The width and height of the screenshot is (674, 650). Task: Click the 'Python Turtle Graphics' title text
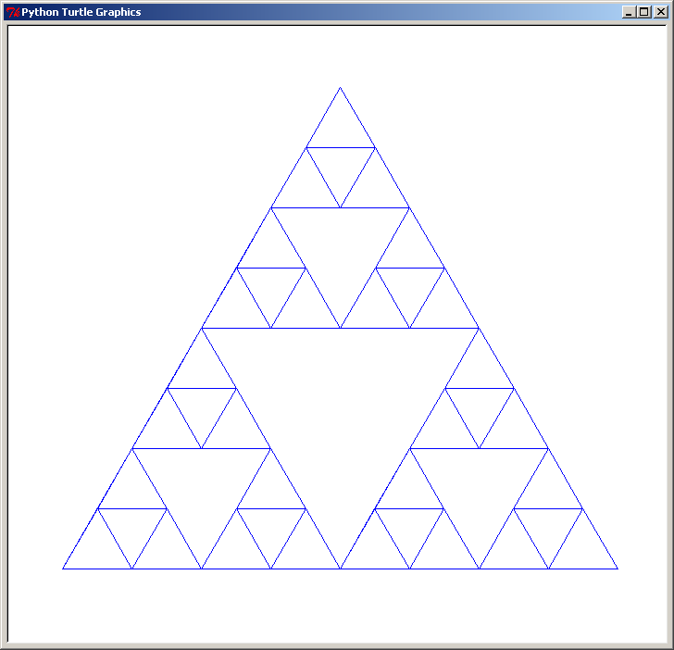coord(81,12)
